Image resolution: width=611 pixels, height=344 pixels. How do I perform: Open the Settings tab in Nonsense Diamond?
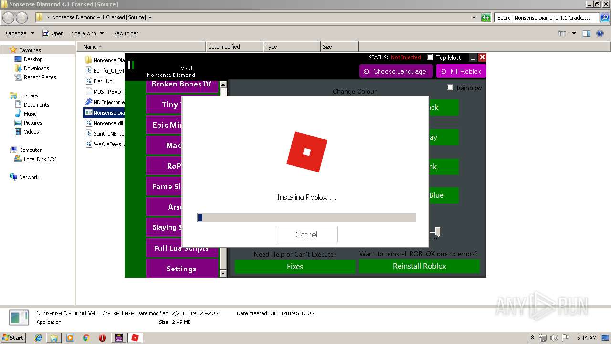click(x=182, y=269)
